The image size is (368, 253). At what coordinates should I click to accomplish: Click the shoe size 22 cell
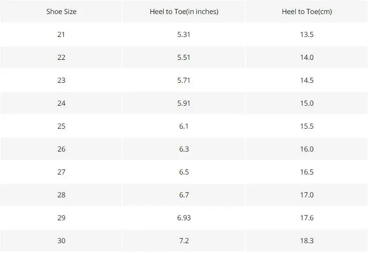[61, 58]
